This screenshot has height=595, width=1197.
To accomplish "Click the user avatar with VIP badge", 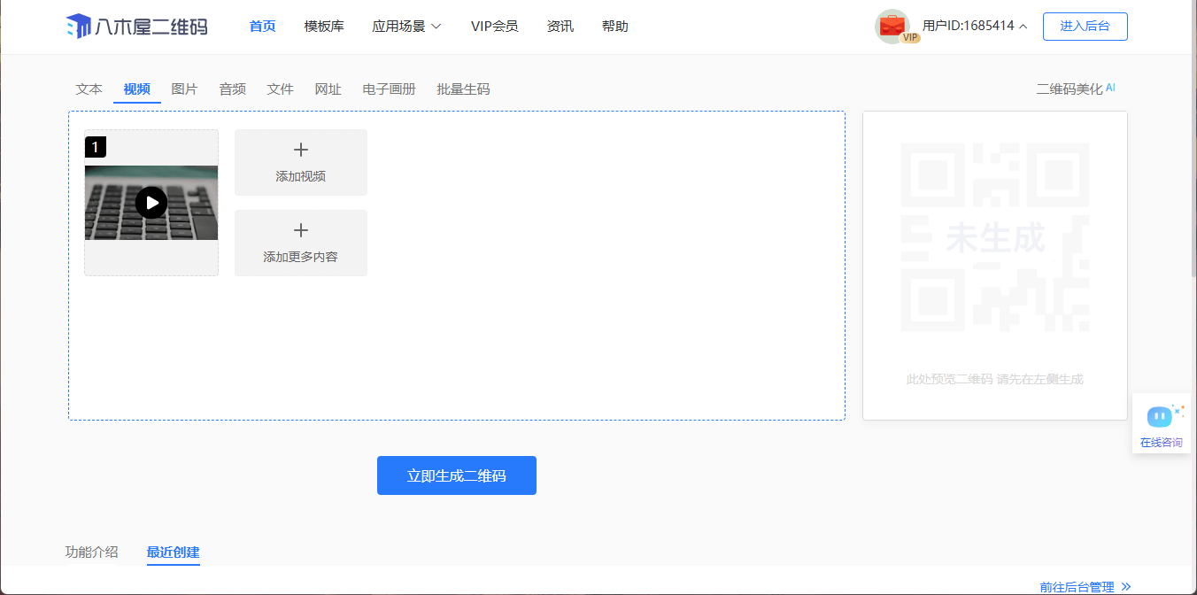I will click(892, 27).
